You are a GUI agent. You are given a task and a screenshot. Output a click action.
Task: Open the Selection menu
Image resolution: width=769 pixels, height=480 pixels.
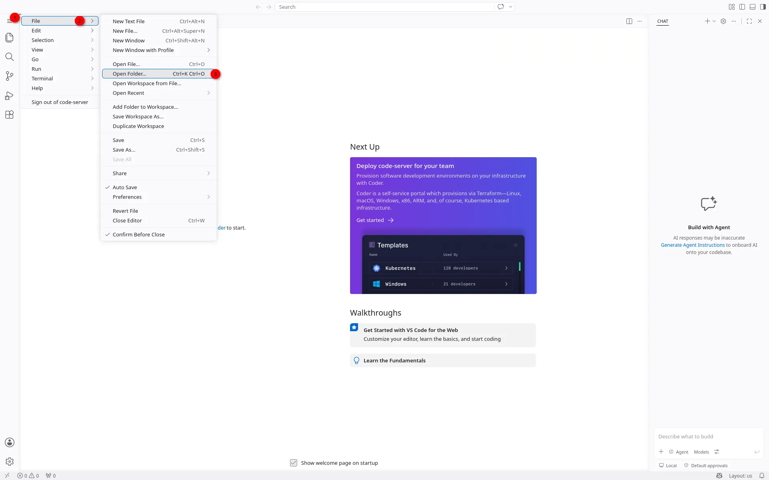(x=60, y=40)
